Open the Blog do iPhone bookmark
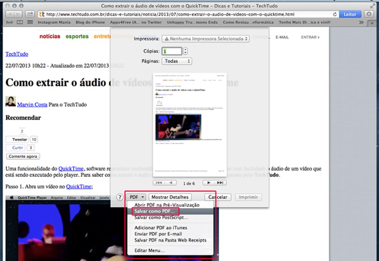 tap(90, 22)
